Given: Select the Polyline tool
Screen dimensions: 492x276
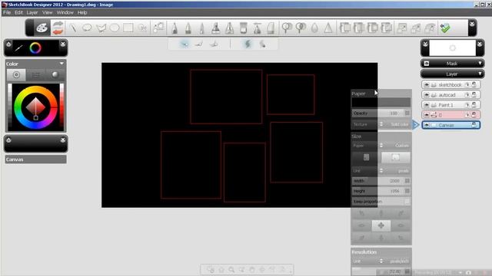Looking at the screenshot, I should point(101,28).
